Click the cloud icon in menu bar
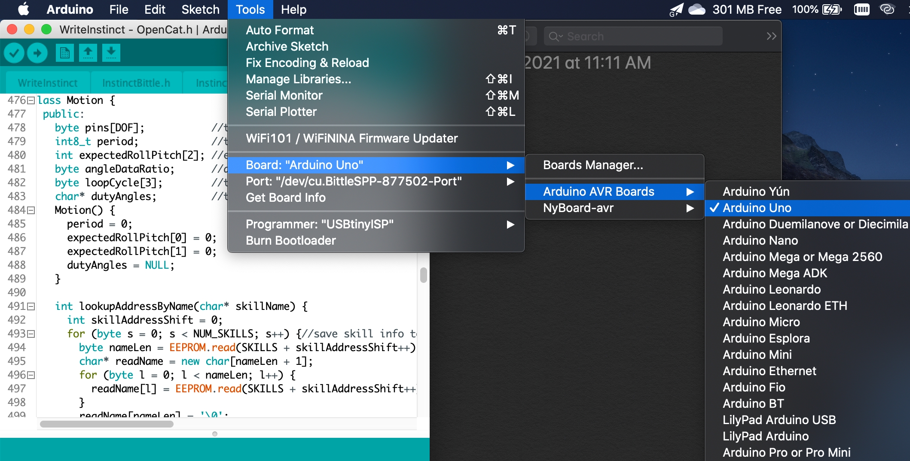The width and height of the screenshot is (910, 461). coord(696,9)
